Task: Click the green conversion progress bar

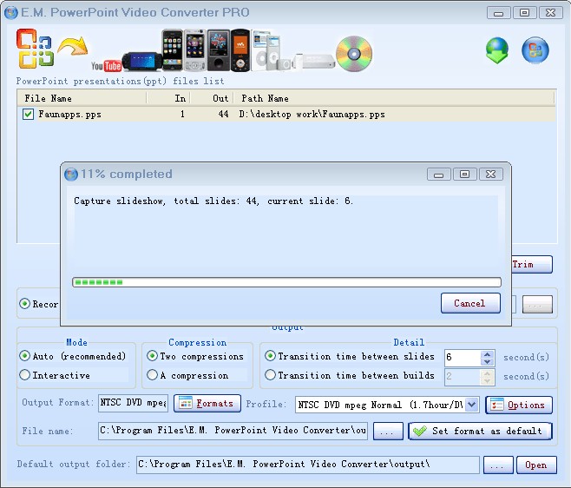Action: pos(286,282)
